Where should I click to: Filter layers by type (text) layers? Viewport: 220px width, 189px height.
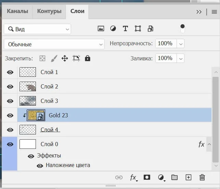point(125,29)
